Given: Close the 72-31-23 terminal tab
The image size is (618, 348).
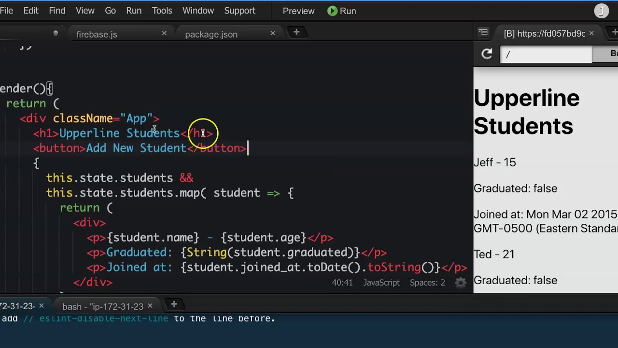Looking at the screenshot, I should [41, 305].
